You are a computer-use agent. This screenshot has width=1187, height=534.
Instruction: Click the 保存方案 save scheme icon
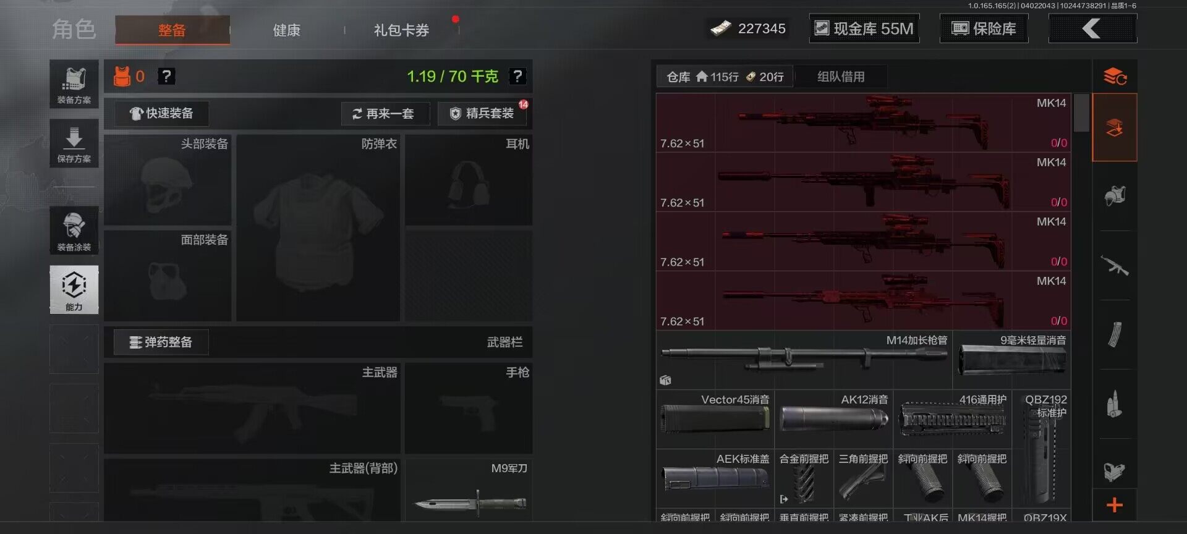[x=74, y=143]
